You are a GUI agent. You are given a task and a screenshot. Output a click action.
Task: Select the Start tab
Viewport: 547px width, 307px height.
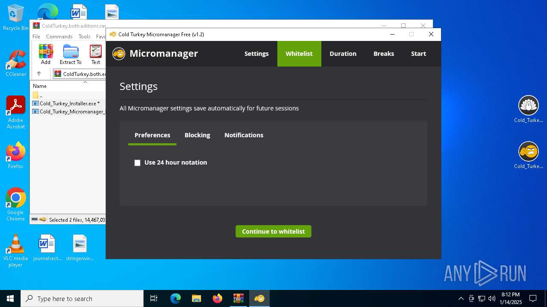418,54
